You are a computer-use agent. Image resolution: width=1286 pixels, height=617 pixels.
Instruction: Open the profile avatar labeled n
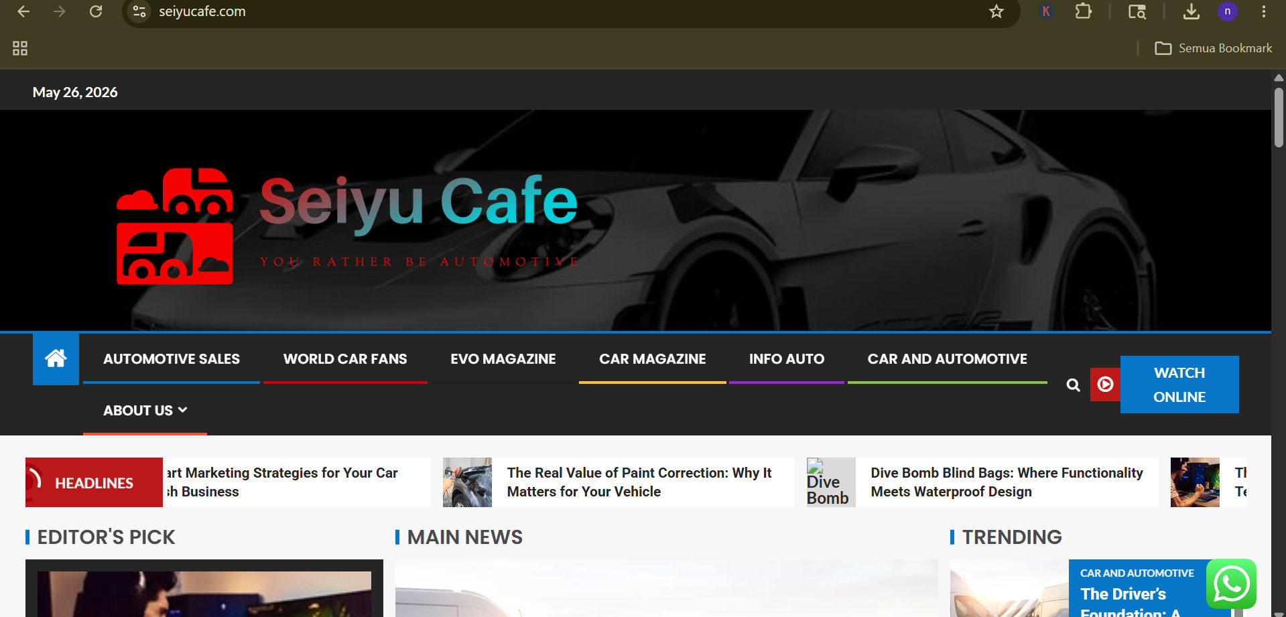coord(1228,11)
